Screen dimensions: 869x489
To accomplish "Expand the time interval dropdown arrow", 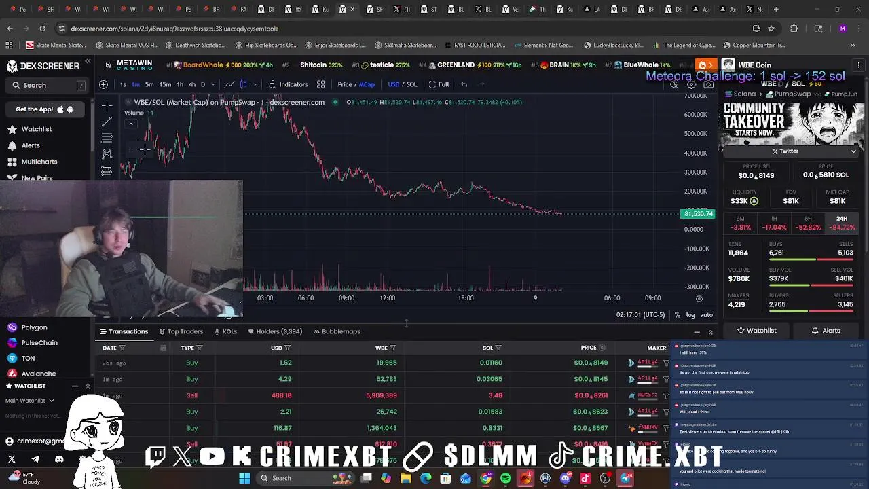I will (213, 84).
